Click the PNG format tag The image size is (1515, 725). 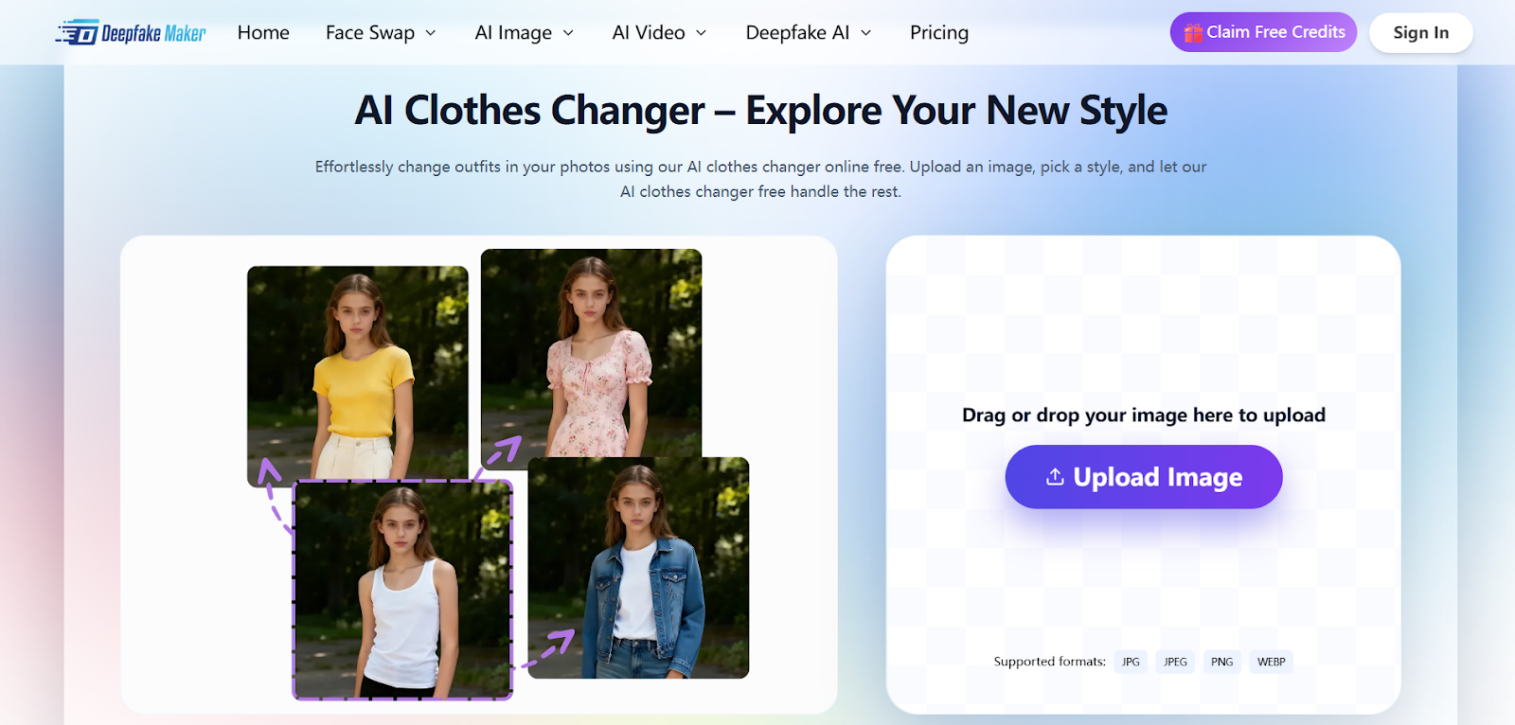1221,662
